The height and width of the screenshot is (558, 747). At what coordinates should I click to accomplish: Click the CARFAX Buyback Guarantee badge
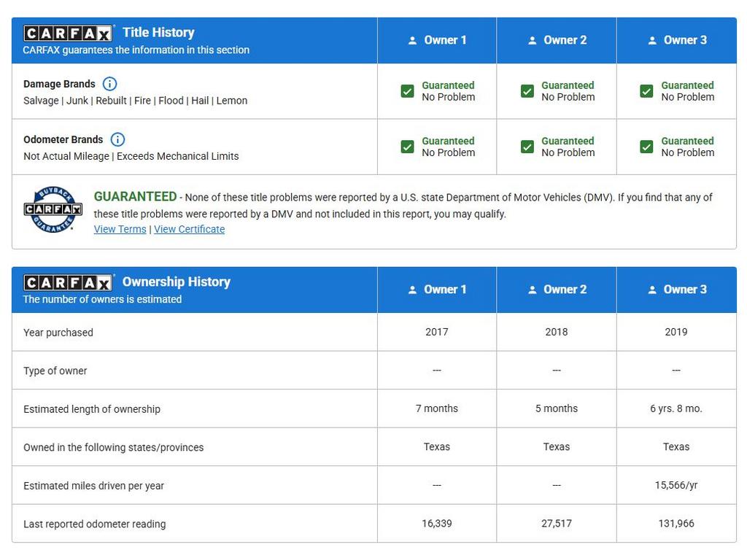pos(53,209)
